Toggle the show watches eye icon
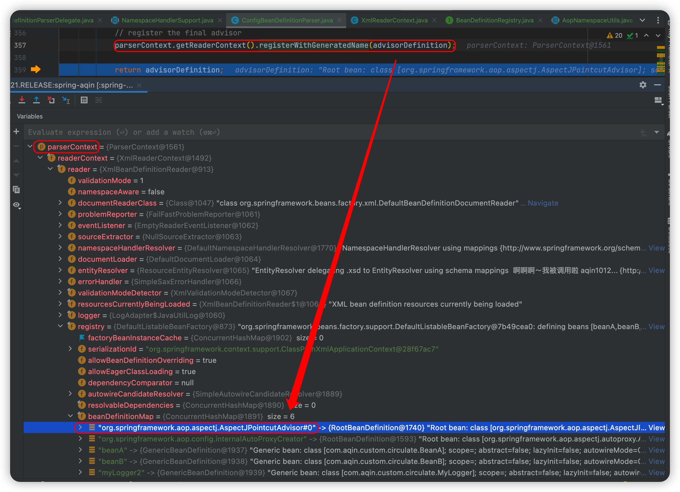 click(17, 205)
